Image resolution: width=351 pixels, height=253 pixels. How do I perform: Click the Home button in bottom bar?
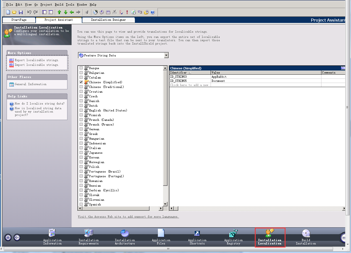[x=8, y=237]
